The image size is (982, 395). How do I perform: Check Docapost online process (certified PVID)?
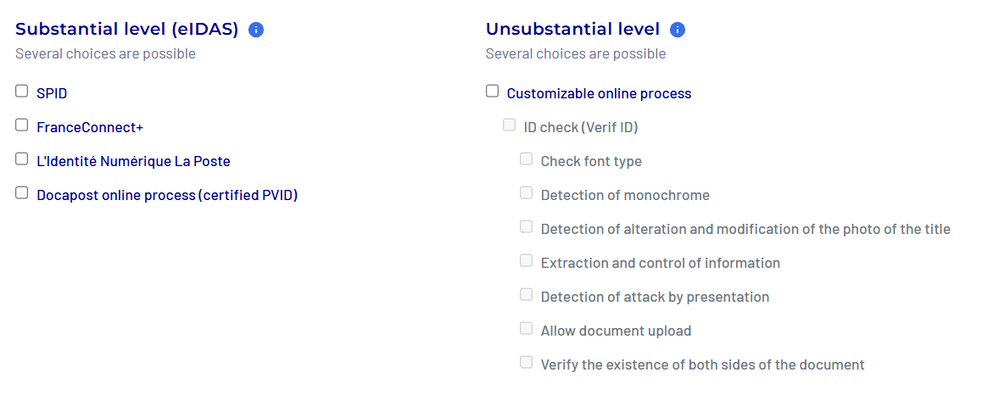tap(22, 193)
